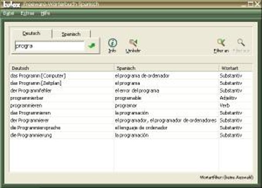Switch to the Deutsch tab
This screenshot has height=188, width=262.
click(x=32, y=33)
